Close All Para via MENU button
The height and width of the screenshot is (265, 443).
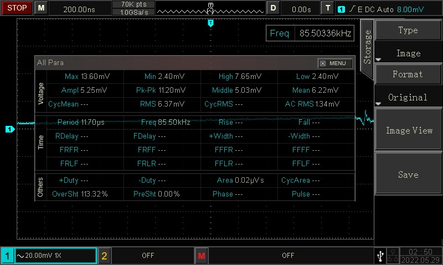coord(335,63)
